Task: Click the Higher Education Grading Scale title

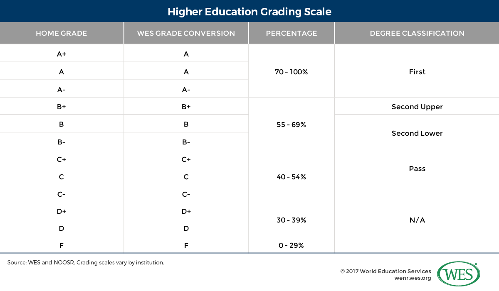Action: (249, 11)
